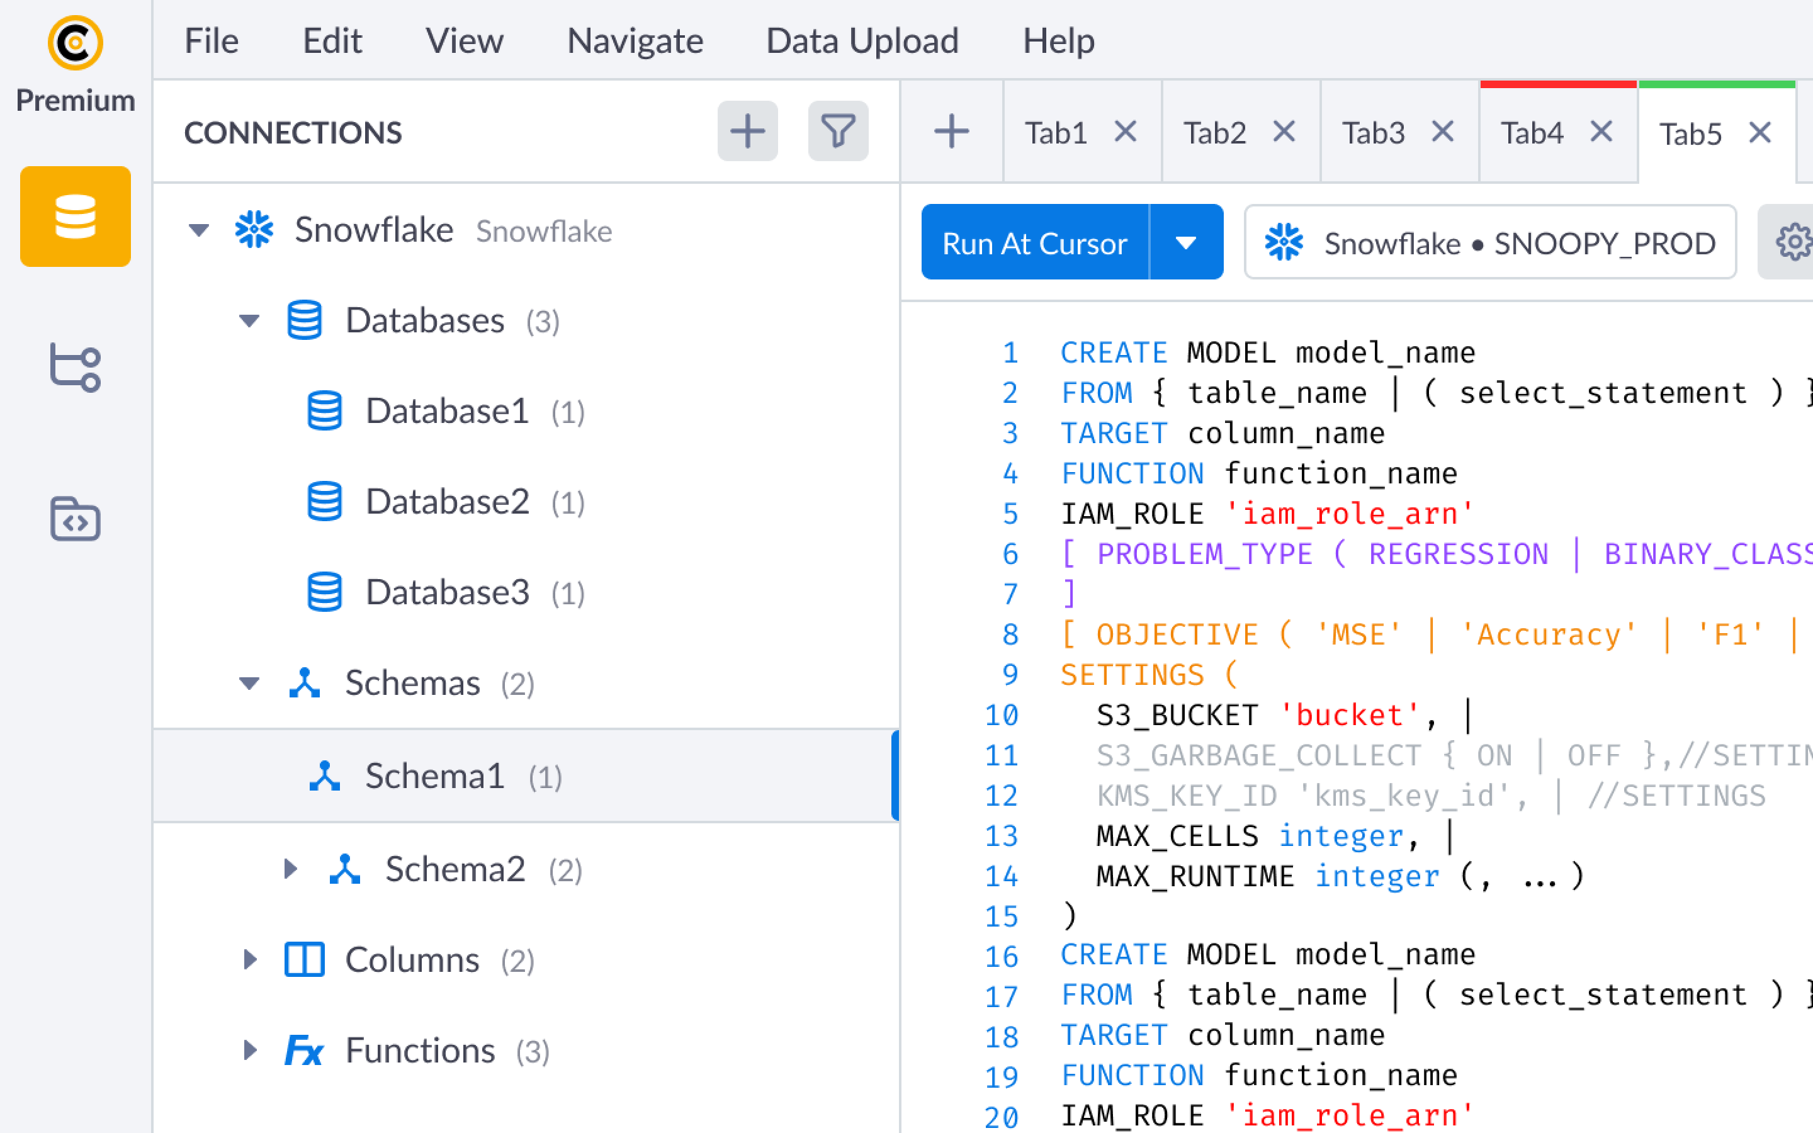Click the Database2 cylinder icon
Image resolution: width=1813 pixels, height=1133 pixels.
coord(324,501)
